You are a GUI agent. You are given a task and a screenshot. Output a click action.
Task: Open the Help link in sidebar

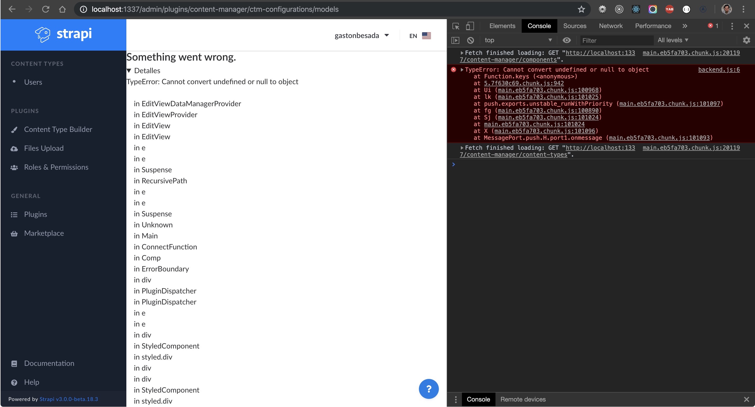point(31,382)
